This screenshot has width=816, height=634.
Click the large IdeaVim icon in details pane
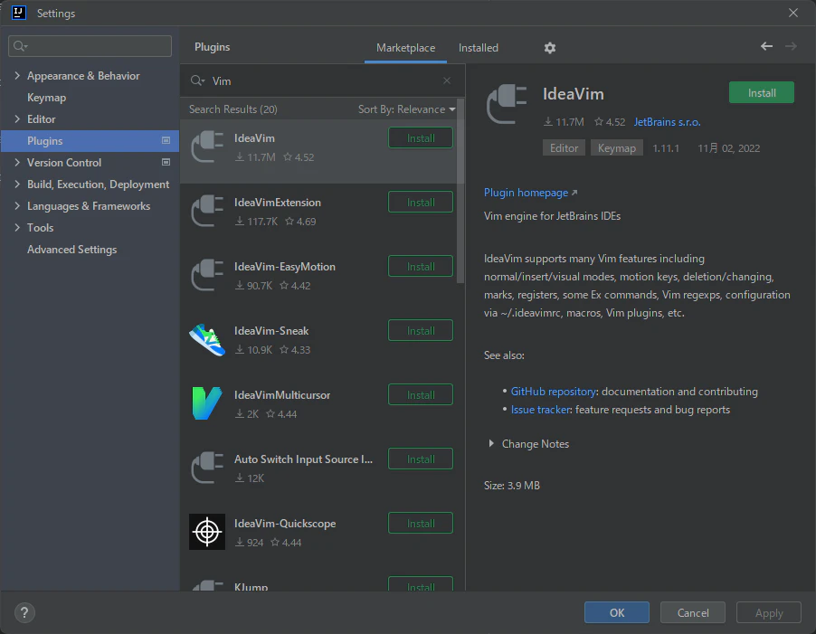tap(507, 104)
